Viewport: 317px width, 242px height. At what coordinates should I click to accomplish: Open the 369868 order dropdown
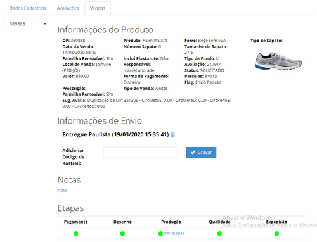[x=26, y=23]
